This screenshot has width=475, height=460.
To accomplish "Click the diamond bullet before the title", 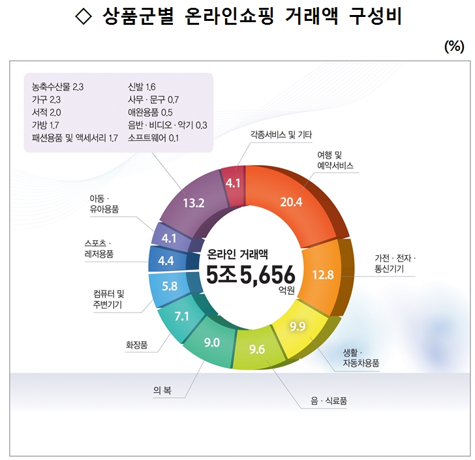I will (x=84, y=16).
